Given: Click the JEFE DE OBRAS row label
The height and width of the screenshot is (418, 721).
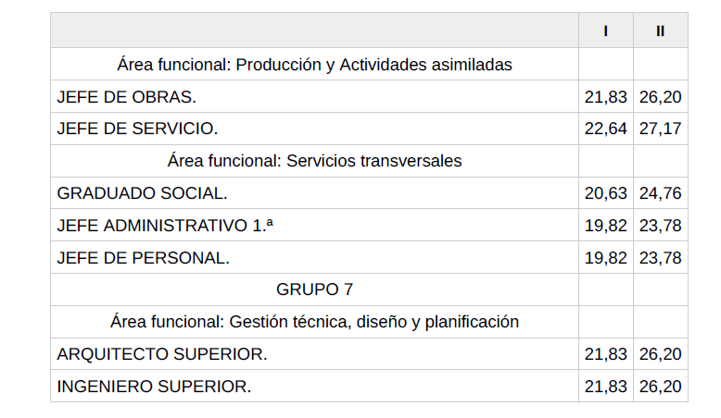Looking at the screenshot, I should click(127, 97).
